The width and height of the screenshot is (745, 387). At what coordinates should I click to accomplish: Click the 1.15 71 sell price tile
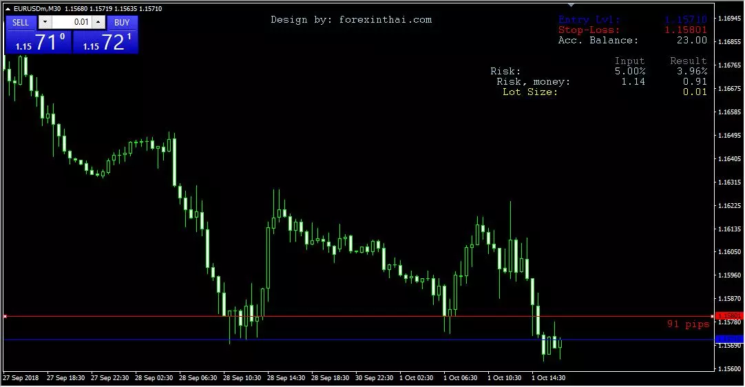point(39,42)
